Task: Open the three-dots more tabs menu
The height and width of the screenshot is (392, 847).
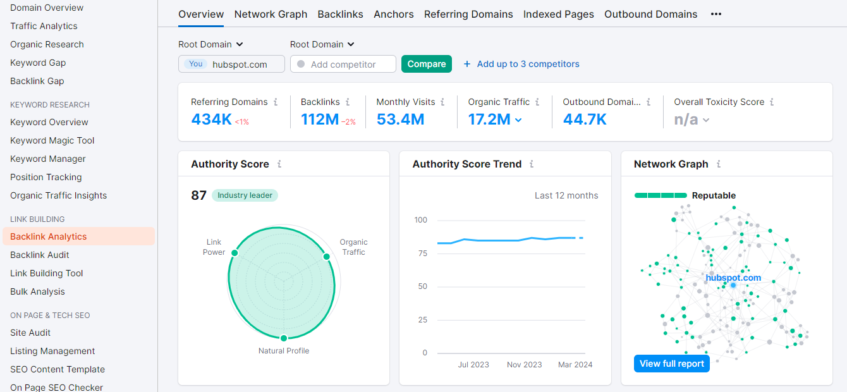Action: 716,14
